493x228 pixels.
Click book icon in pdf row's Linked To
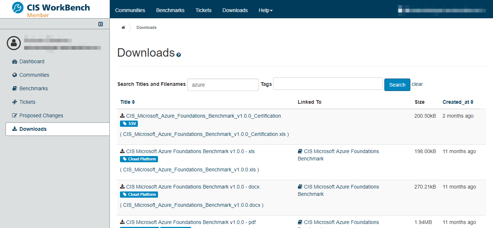[x=300, y=222]
